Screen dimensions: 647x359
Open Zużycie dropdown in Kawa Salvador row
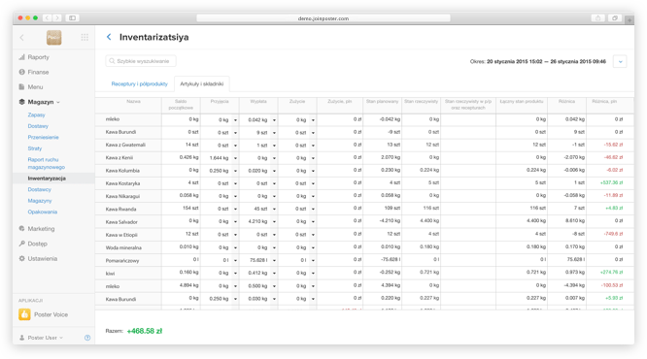tap(313, 222)
